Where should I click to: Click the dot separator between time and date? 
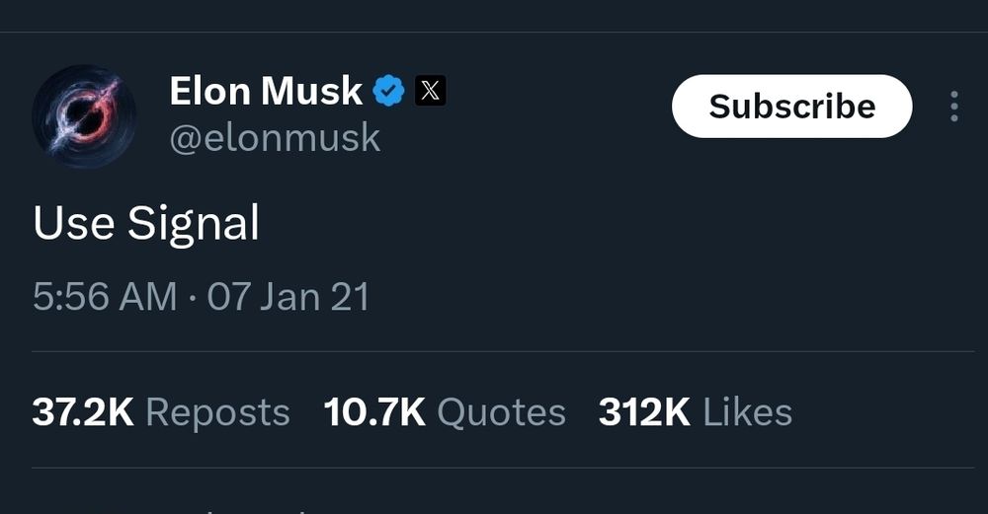(x=192, y=297)
